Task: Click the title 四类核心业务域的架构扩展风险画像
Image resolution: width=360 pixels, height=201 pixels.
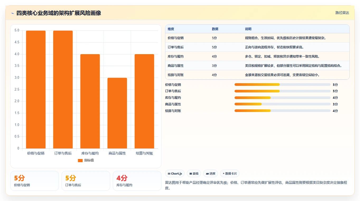Action: [59, 13]
